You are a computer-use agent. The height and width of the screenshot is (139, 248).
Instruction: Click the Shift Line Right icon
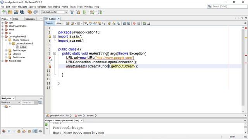(x=129, y=24)
